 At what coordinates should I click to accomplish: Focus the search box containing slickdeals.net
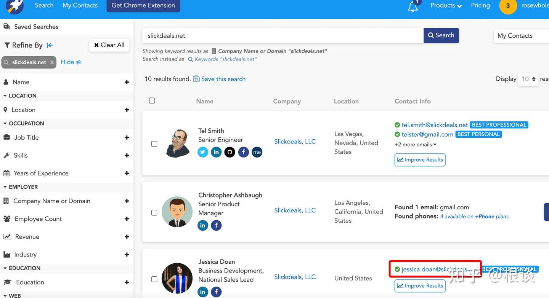(x=283, y=35)
